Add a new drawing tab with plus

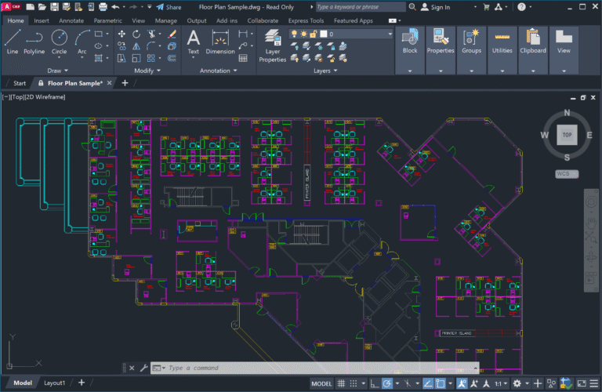pyautogui.click(x=125, y=83)
